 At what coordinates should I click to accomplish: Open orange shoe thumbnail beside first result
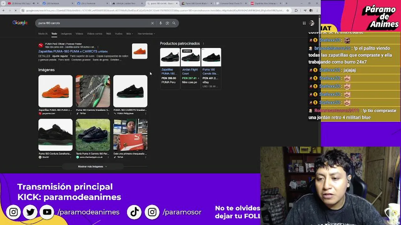(x=140, y=51)
